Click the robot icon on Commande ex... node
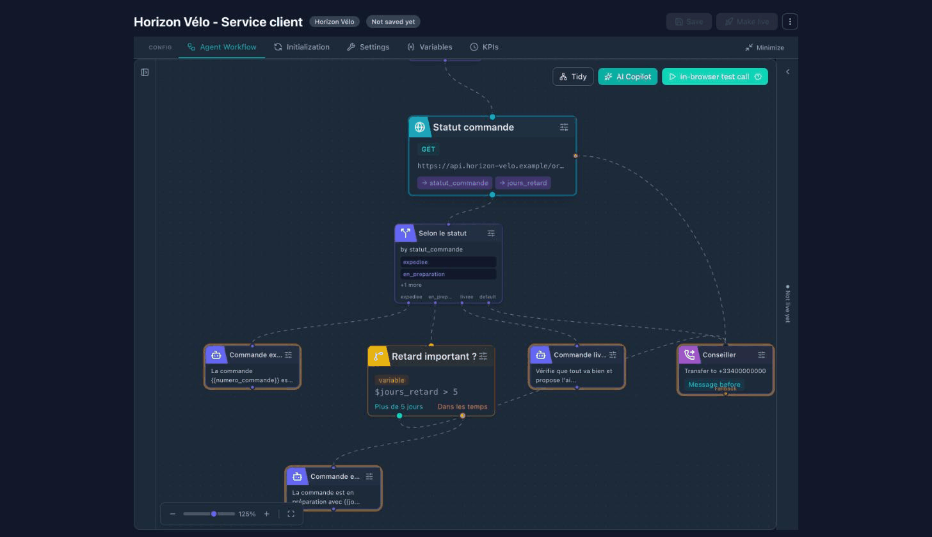Screen dimensions: 932x537 pyautogui.click(x=216, y=355)
